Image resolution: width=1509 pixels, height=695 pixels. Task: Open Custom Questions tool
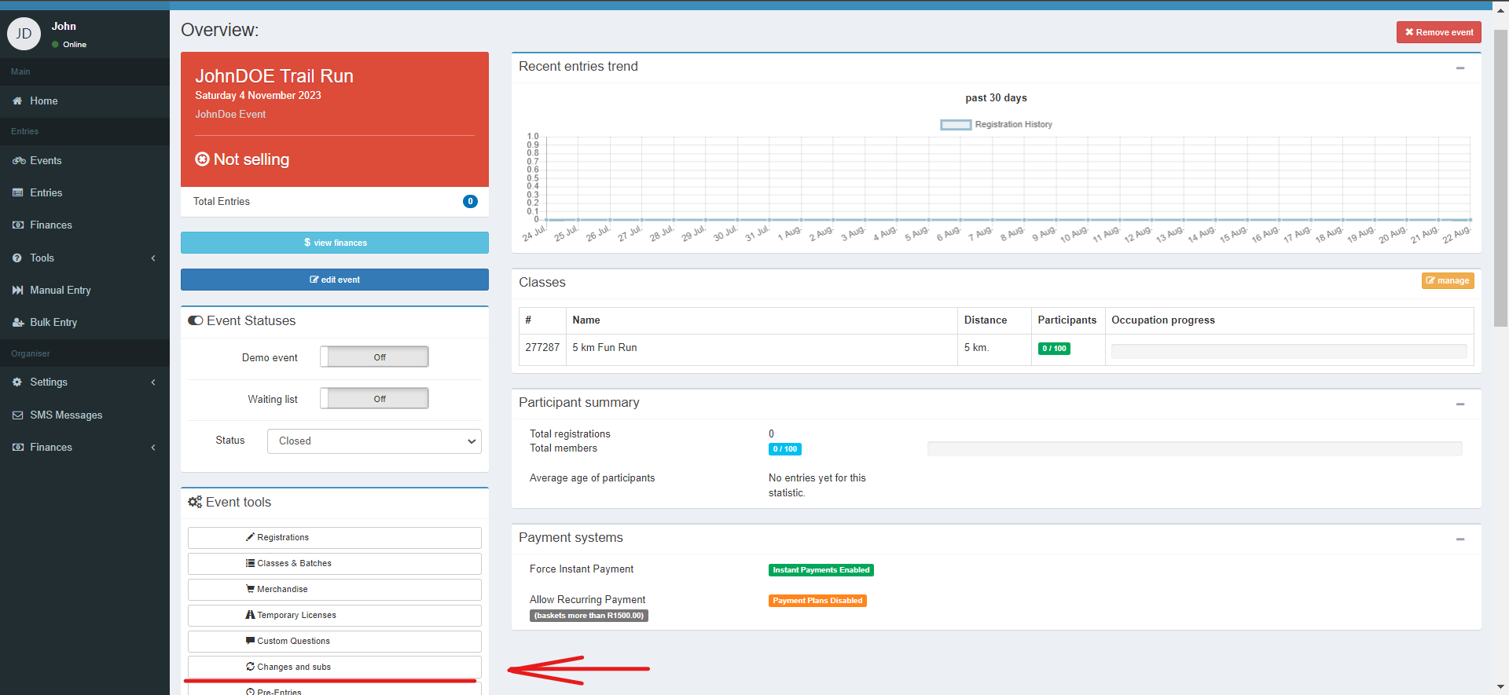point(335,641)
